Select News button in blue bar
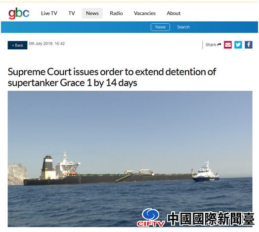The width and height of the screenshot is (259, 232). tap(160, 27)
